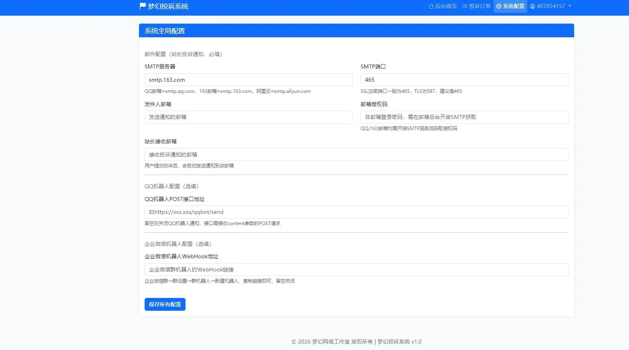Expand the 407854157 account dropdown caret
Image resolution: width=629 pixels, height=350 pixels.
point(570,6)
